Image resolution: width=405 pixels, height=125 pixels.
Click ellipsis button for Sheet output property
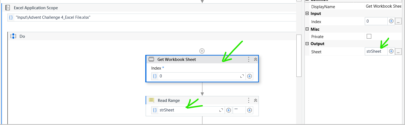click(x=398, y=51)
